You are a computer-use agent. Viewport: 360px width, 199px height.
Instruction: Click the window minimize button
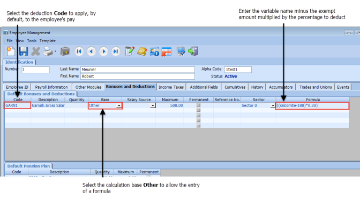click(x=349, y=33)
